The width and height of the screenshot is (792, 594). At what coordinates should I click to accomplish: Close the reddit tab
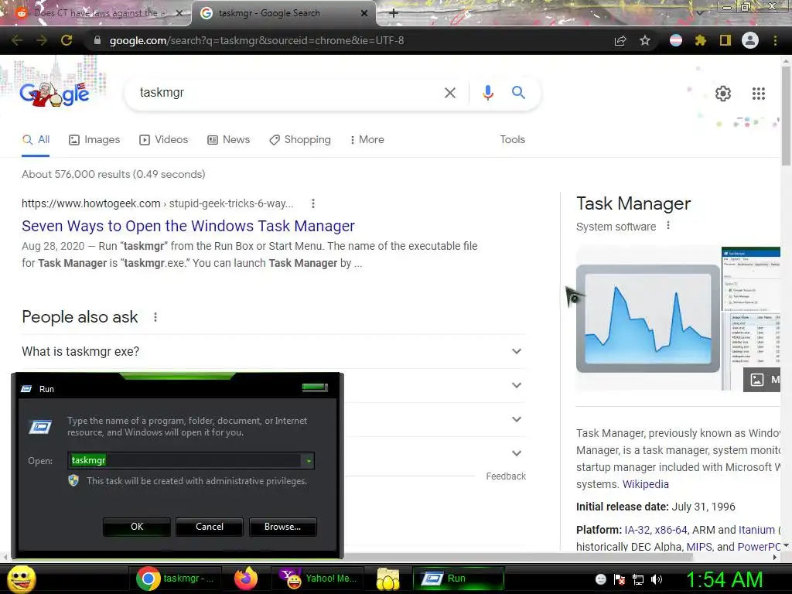[179, 13]
